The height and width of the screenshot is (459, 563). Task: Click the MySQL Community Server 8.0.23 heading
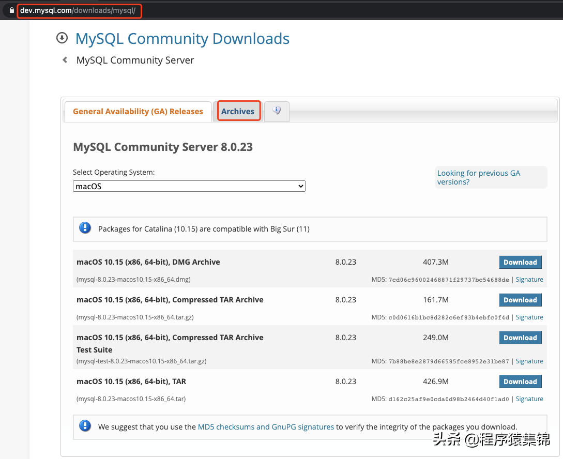[163, 147]
